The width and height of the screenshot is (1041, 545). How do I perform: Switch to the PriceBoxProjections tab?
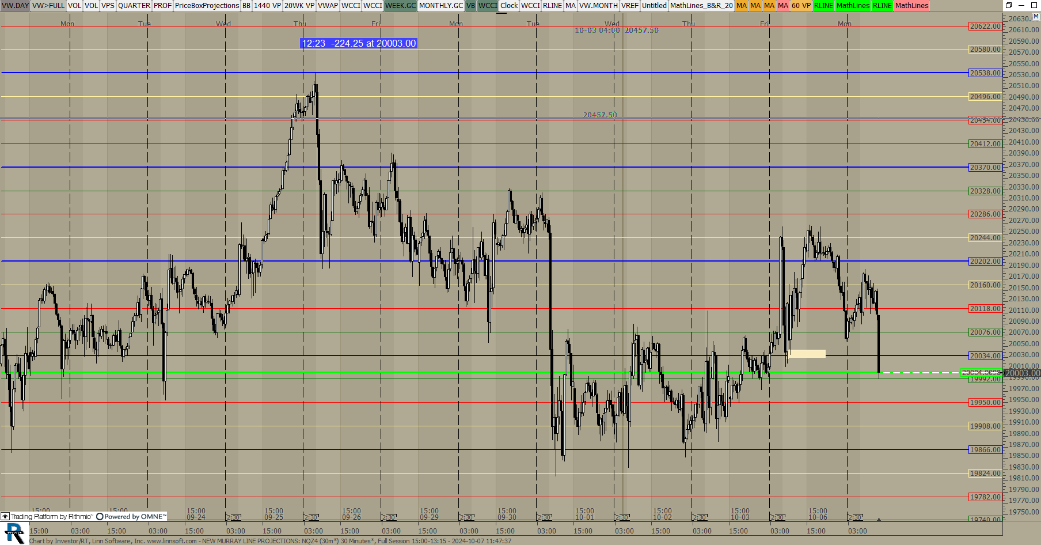pos(207,5)
